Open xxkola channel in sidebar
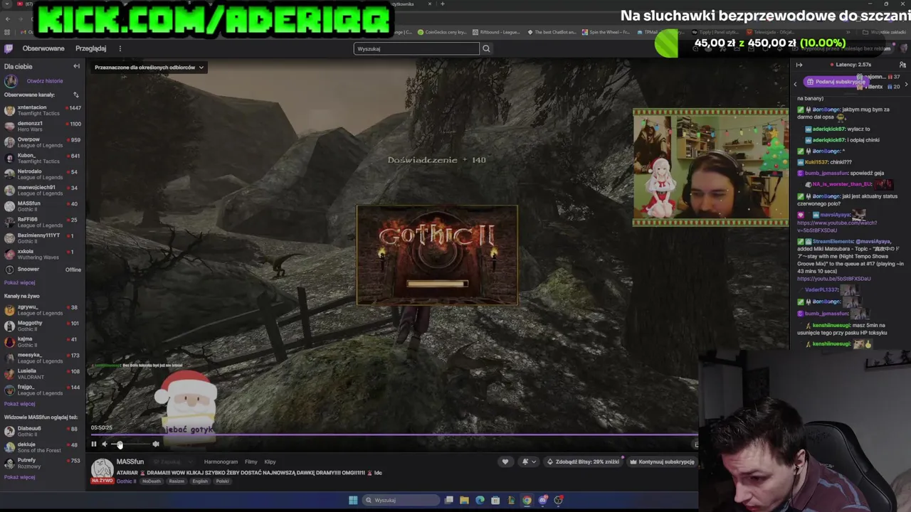911x512 pixels. [43, 254]
